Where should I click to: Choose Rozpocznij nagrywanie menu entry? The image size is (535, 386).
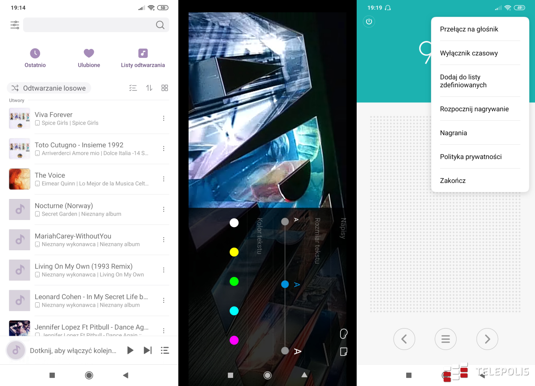[x=474, y=109]
